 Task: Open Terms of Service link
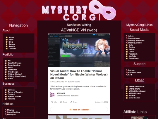coord(15,92)
